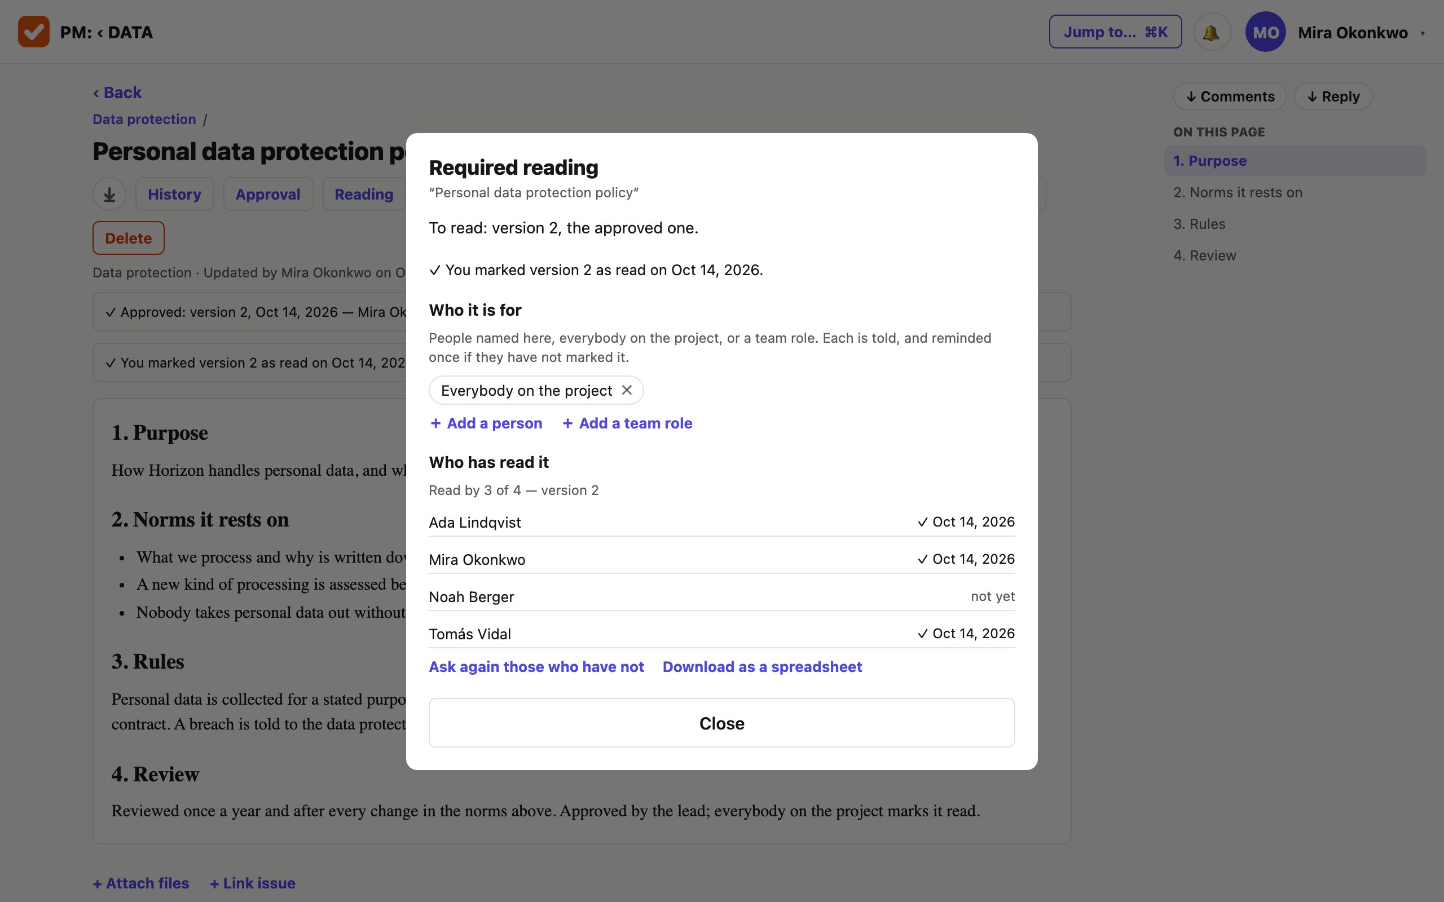Open Jump to… search
Viewport: 1444px width, 902px height.
pyautogui.click(x=1115, y=32)
